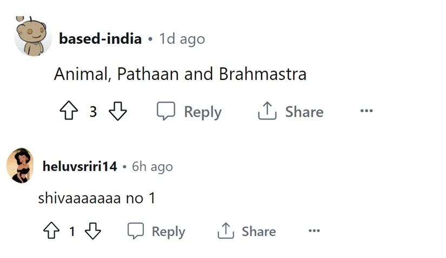Share the based-india comment
The image size is (446, 258).
tap(290, 112)
